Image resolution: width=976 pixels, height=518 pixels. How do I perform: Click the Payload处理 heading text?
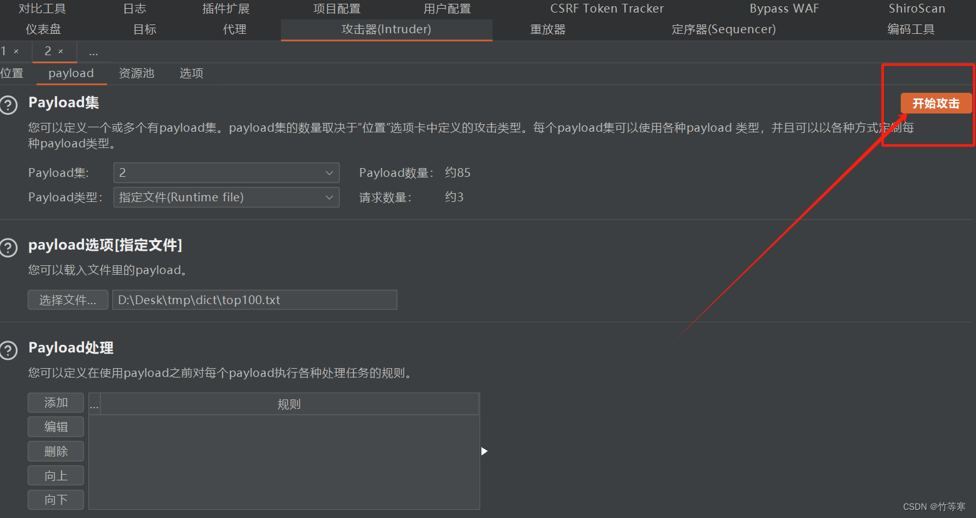tap(71, 348)
